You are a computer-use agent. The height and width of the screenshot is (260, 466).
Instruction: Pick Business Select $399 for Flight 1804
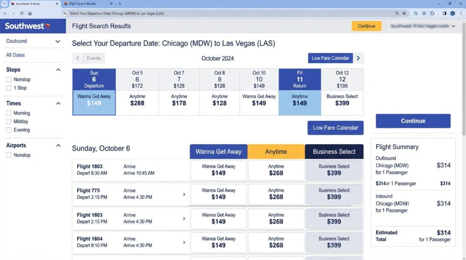point(334,242)
